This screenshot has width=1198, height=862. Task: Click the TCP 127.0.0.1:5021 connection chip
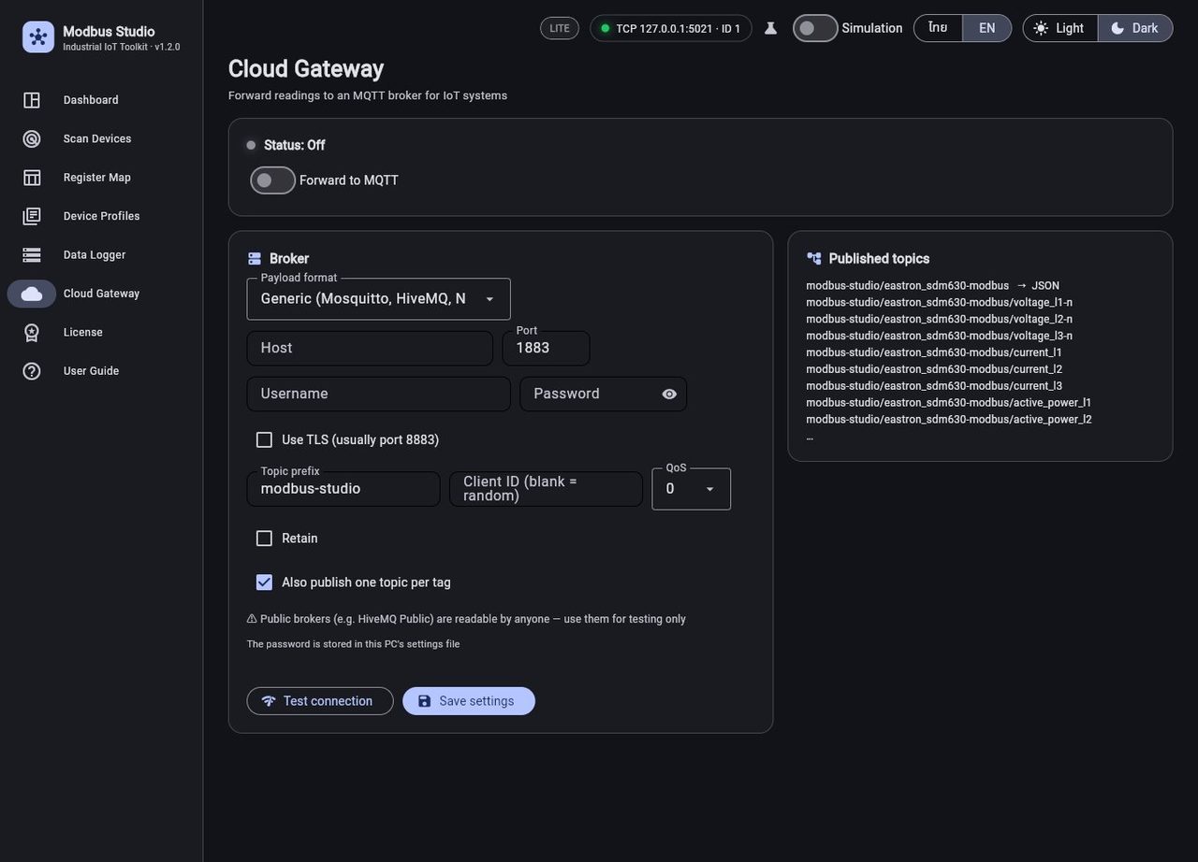click(x=671, y=28)
